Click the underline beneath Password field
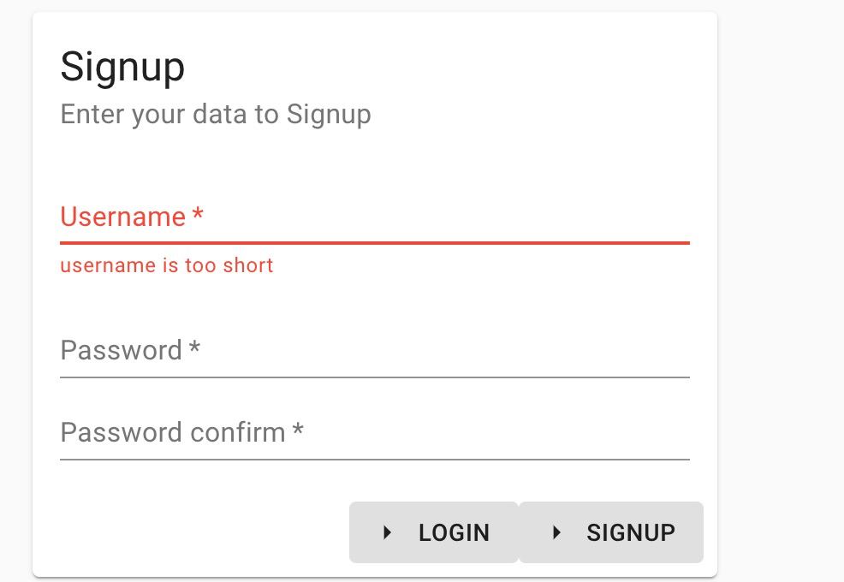The image size is (844, 582). [374, 377]
